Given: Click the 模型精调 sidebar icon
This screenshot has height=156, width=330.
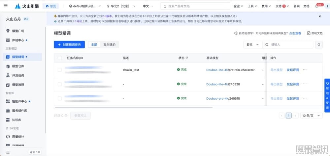Looking at the screenshot, I should click(x=8, y=57).
